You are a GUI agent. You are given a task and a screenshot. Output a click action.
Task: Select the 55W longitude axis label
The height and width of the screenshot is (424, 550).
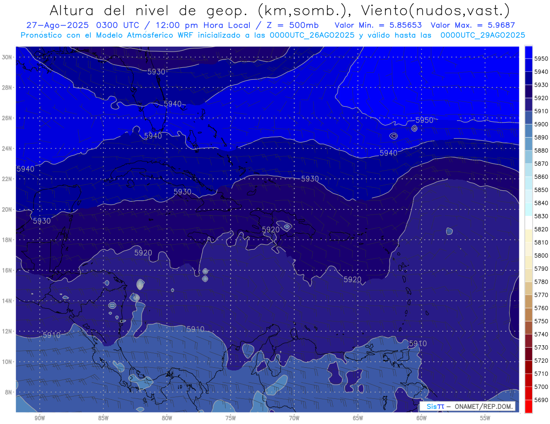point(485,418)
